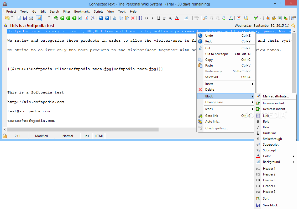The height and width of the screenshot is (209, 299).
Task: Open the background highlight dropdown arrow
Action: [x=190, y=18]
